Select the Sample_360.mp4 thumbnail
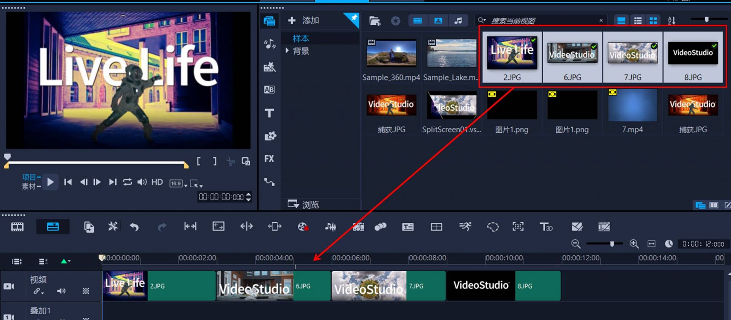The height and width of the screenshot is (320, 731). coord(391,54)
